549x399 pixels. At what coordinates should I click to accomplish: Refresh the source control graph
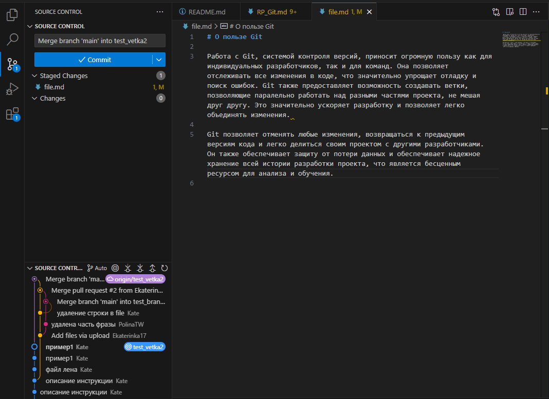[164, 268]
